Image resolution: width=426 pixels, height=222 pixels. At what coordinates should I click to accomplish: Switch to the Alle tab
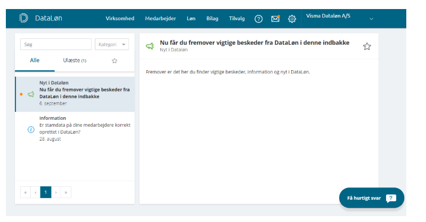click(x=35, y=60)
